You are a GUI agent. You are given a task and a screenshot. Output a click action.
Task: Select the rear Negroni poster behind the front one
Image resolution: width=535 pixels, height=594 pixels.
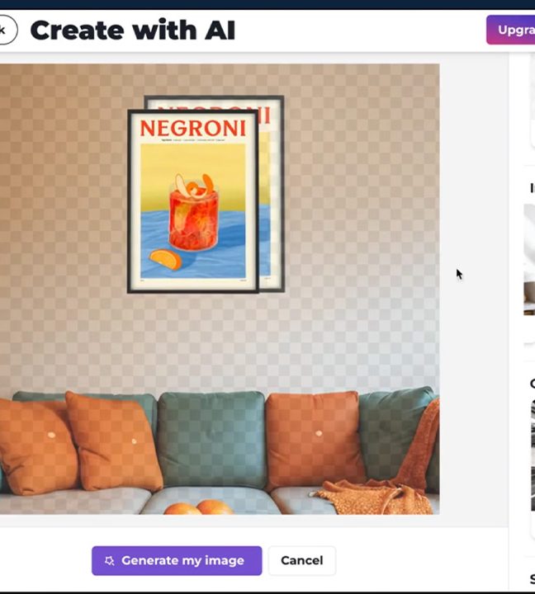click(x=272, y=193)
